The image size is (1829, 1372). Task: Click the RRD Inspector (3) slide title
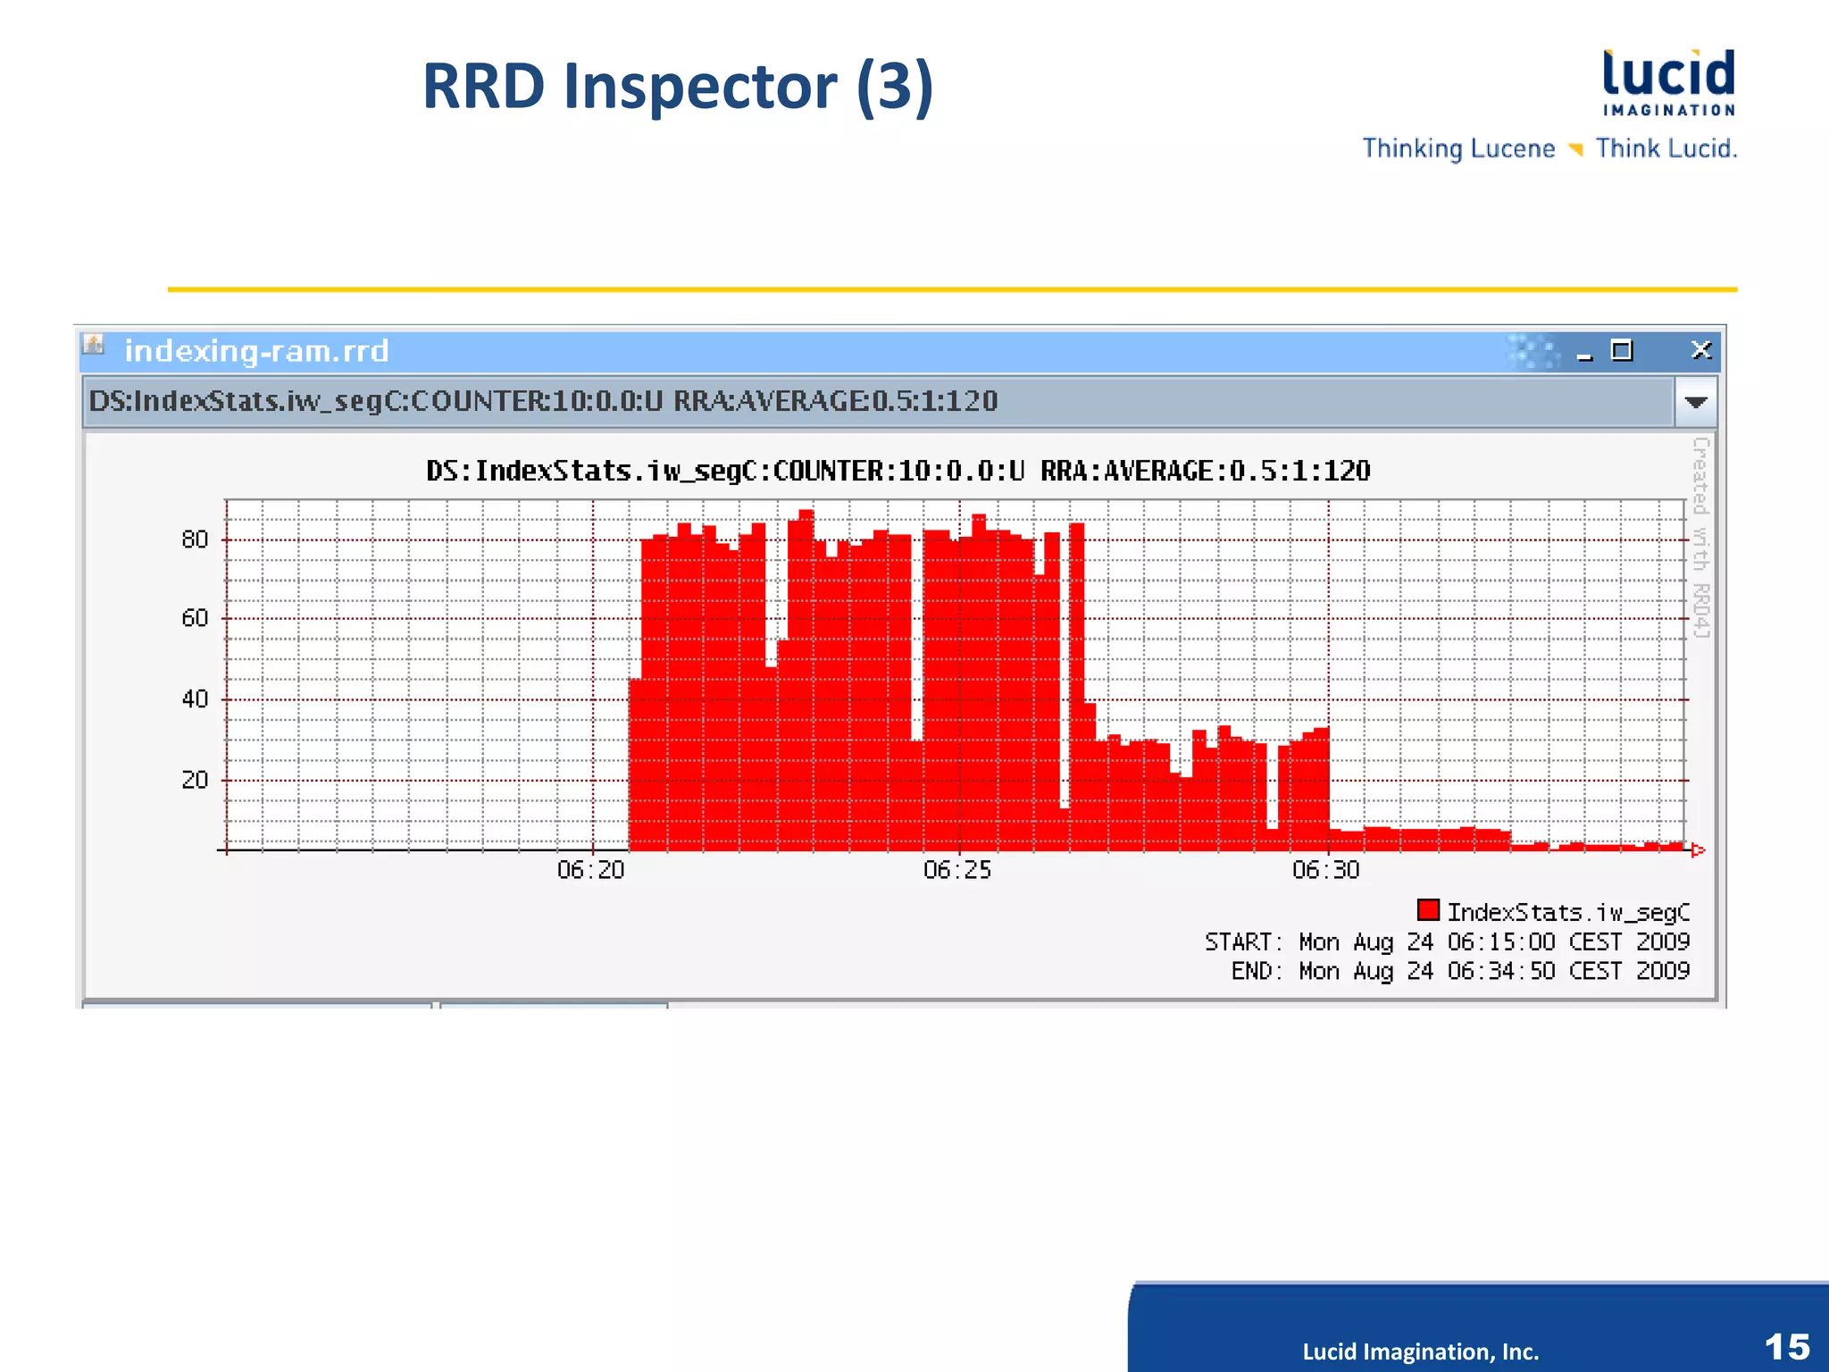coord(678,87)
